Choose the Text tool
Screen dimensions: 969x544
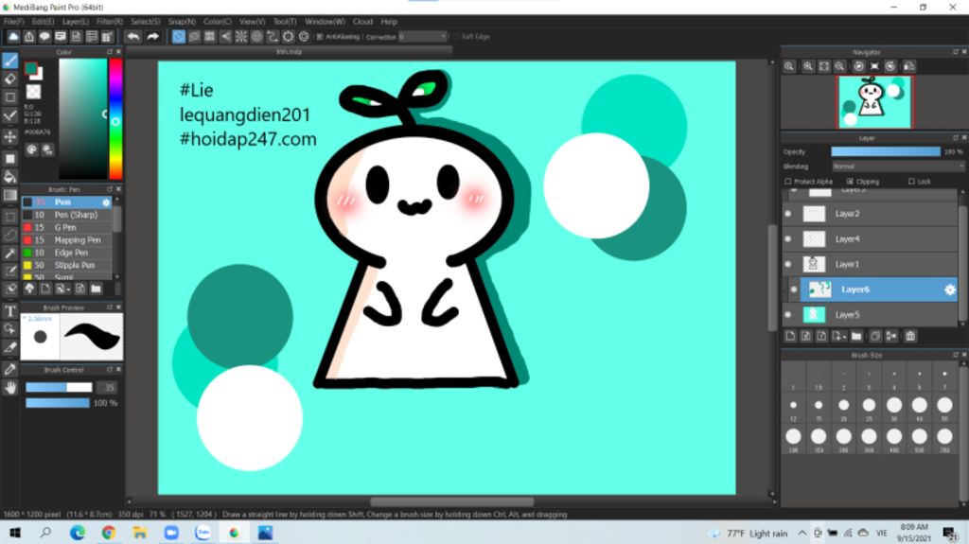coord(9,311)
